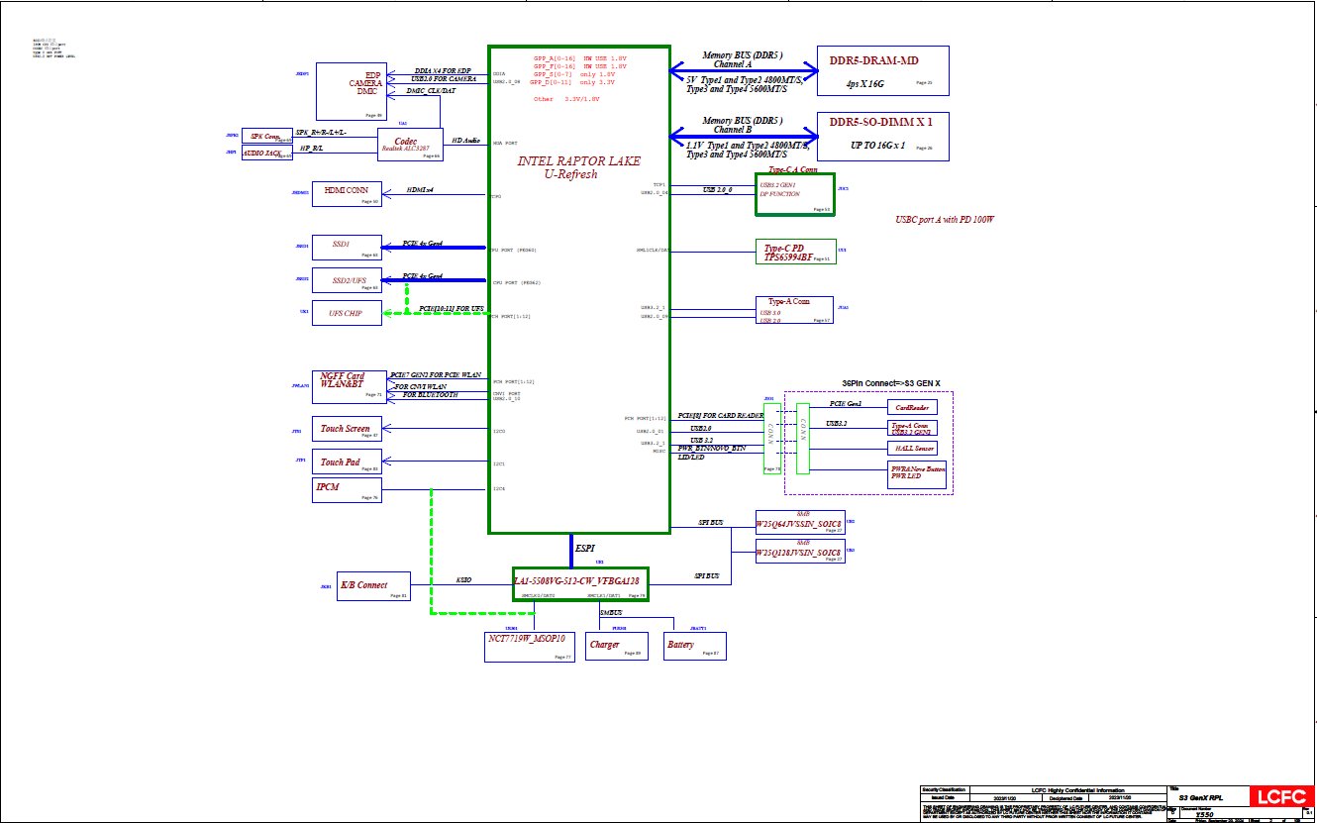Viewport: 1317px width, 823px height.
Task: Click the 4ps X 16G text
Action: pos(867,85)
